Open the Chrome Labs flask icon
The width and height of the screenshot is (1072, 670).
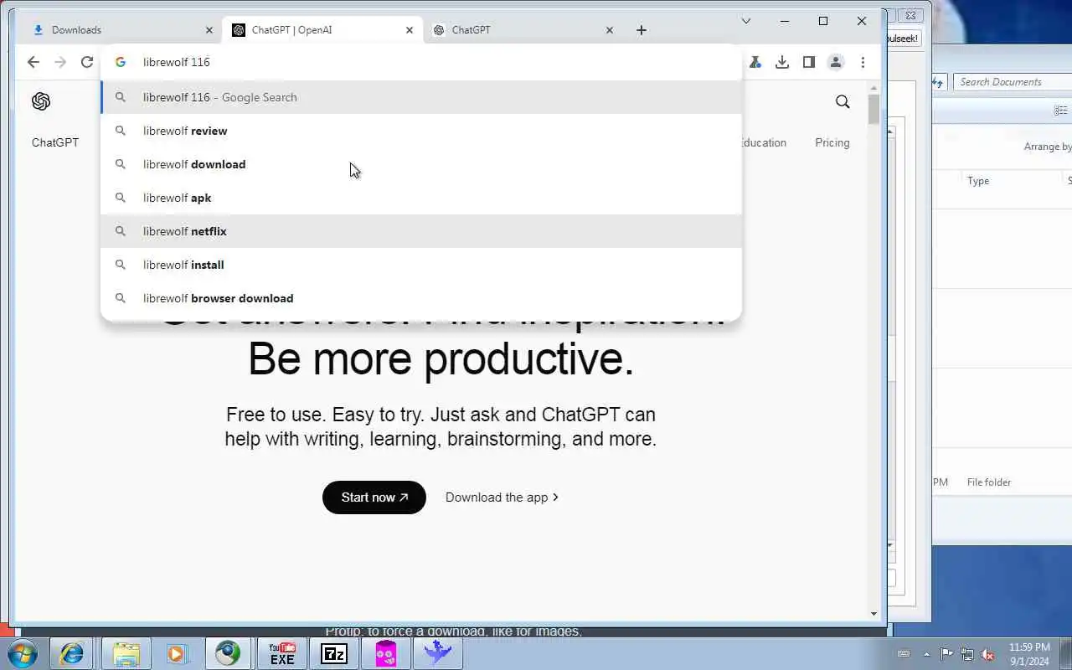755,62
